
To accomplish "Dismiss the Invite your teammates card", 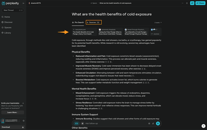I will pyautogui.click(x=23, y=103).
